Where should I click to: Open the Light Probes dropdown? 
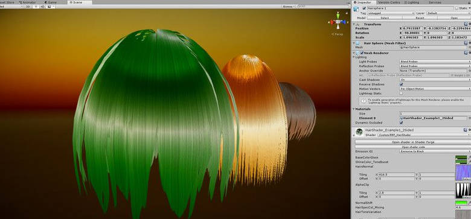pos(435,62)
